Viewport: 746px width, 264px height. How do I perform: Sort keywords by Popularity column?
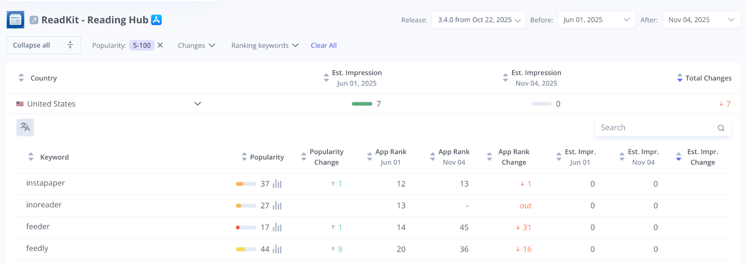(x=244, y=157)
